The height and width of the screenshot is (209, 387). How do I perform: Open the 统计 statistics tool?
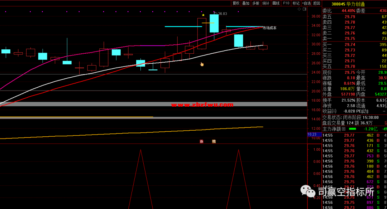point(266,3)
